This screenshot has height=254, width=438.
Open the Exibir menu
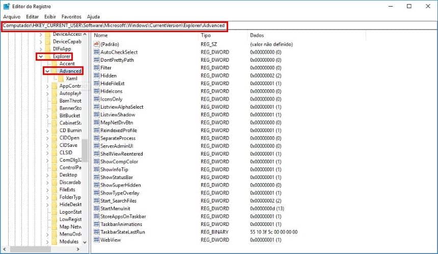point(50,17)
